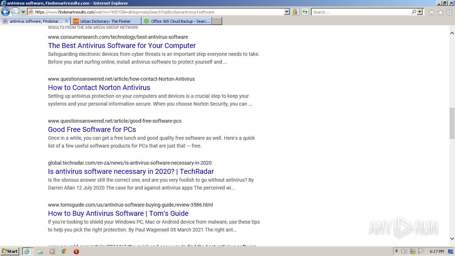Click the clock showing 6:17 PM
The width and height of the screenshot is (455, 256).
point(437,251)
